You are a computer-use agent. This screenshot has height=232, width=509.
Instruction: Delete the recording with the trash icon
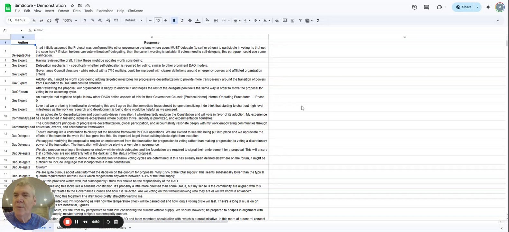pos(116,222)
